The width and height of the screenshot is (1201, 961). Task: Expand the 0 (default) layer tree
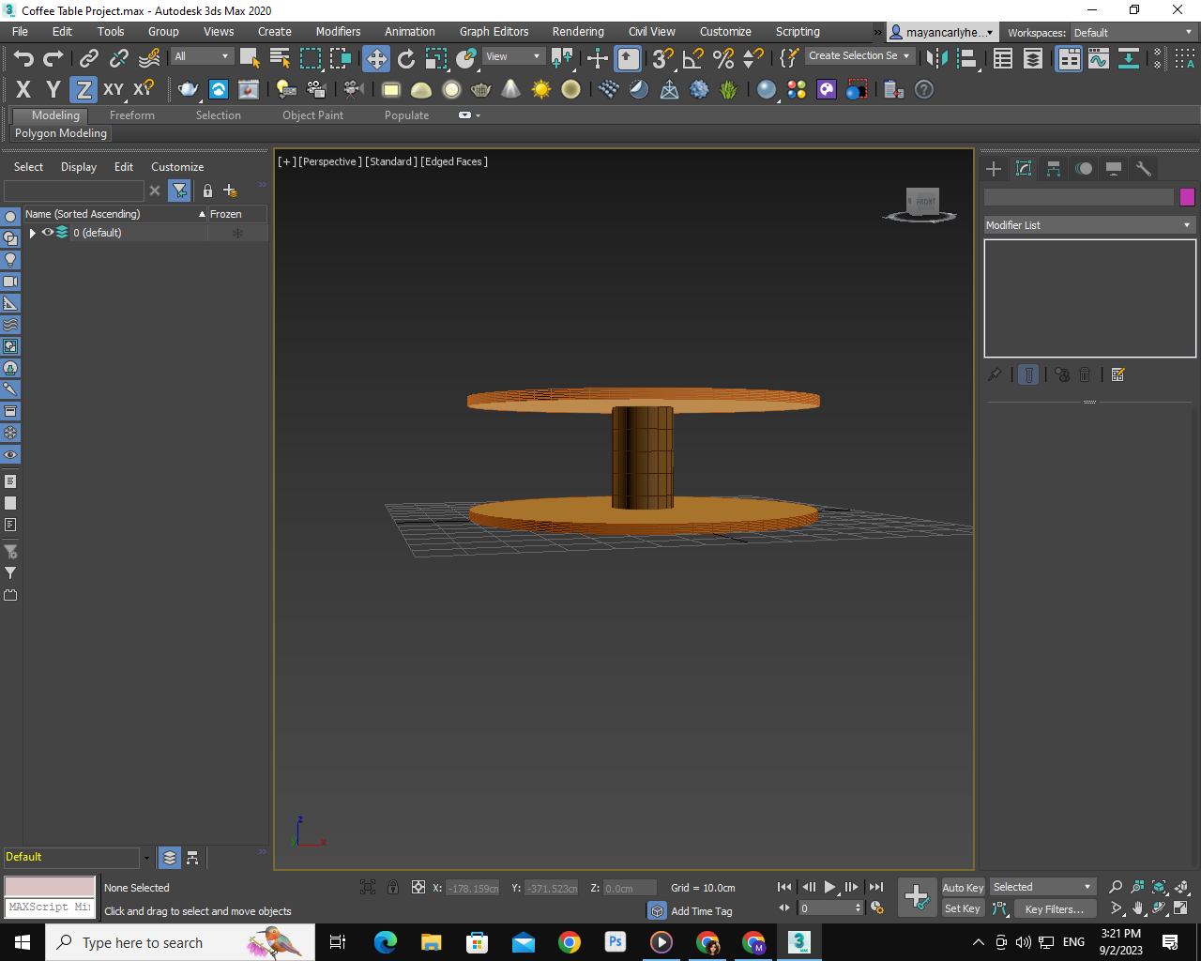pyautogui.click(x=33, y=233)
